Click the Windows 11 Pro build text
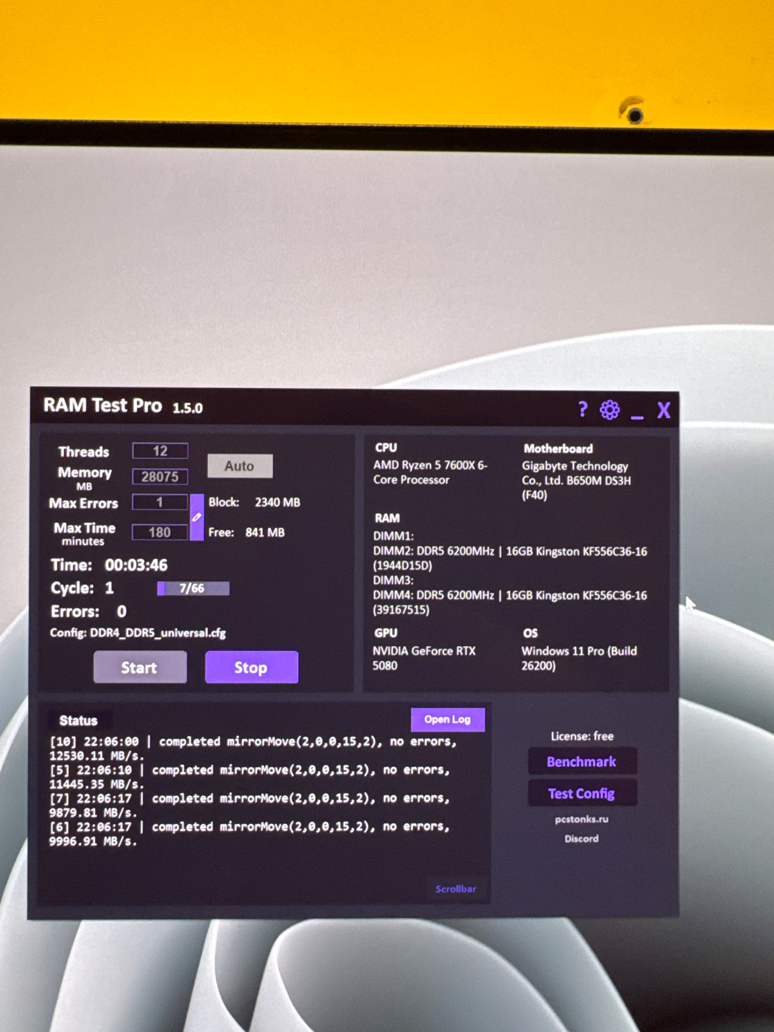Screen dimensions: 774x1032 [579, 658]
